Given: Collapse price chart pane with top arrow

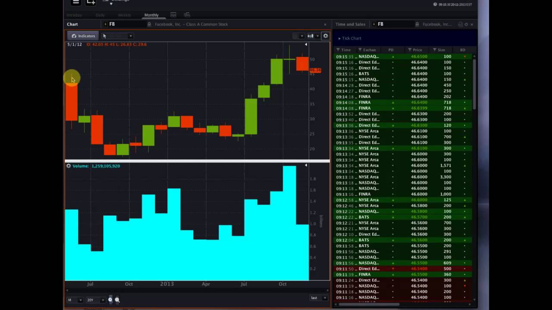Looking at the screenshot, I should (306, 44).
